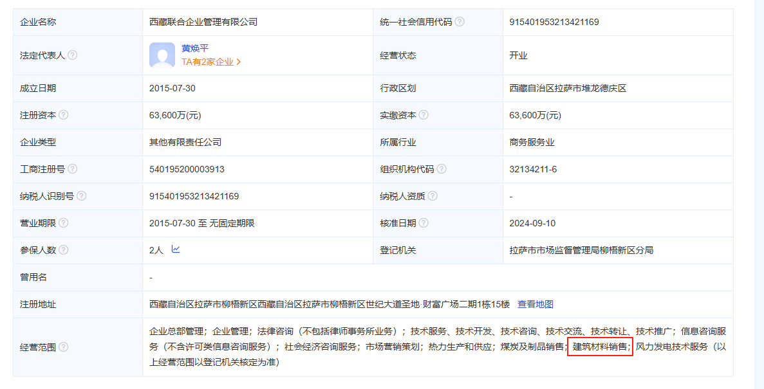Click insured count value 2人
Screen dimensions: 764x389
[x=156, y=250]
